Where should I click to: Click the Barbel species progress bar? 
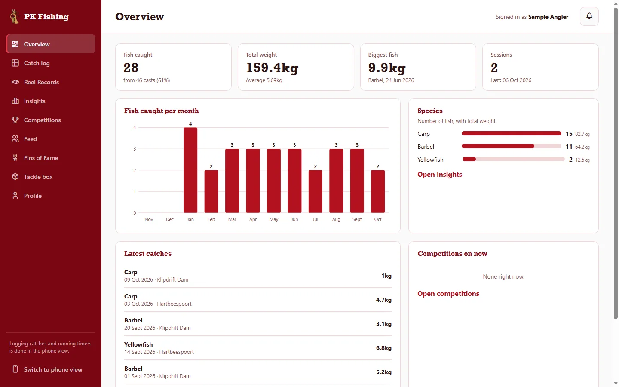click(512, 147)
